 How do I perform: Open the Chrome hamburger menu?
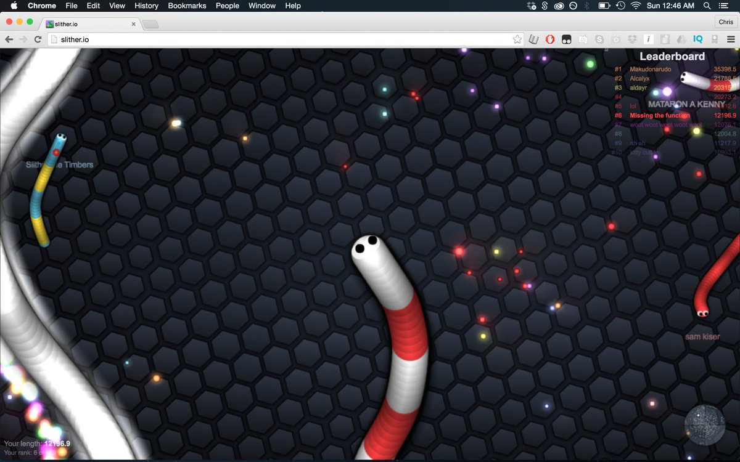731,39
